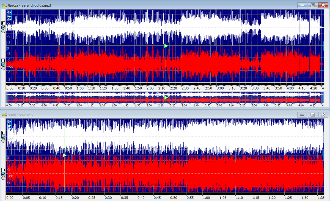Toggle right channel round button in оцифровка.wav window
Viewport: 330px width, 201px height.
coord(3,178)
